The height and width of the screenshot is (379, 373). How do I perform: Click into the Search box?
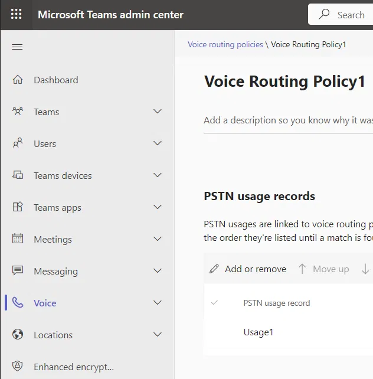(x=341, y=14)
